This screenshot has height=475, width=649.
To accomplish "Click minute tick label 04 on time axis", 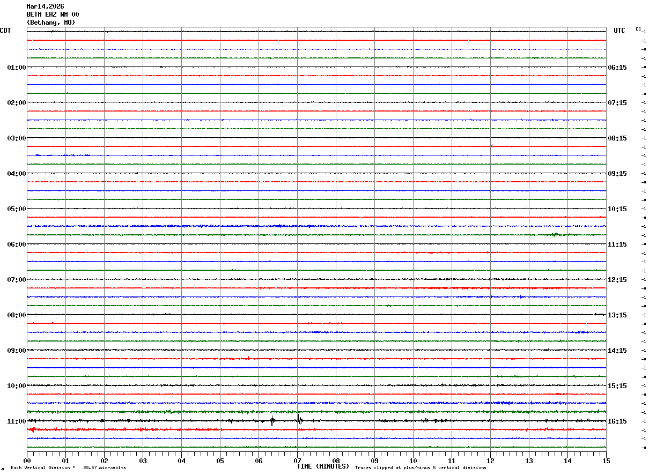I will [181, 461].
